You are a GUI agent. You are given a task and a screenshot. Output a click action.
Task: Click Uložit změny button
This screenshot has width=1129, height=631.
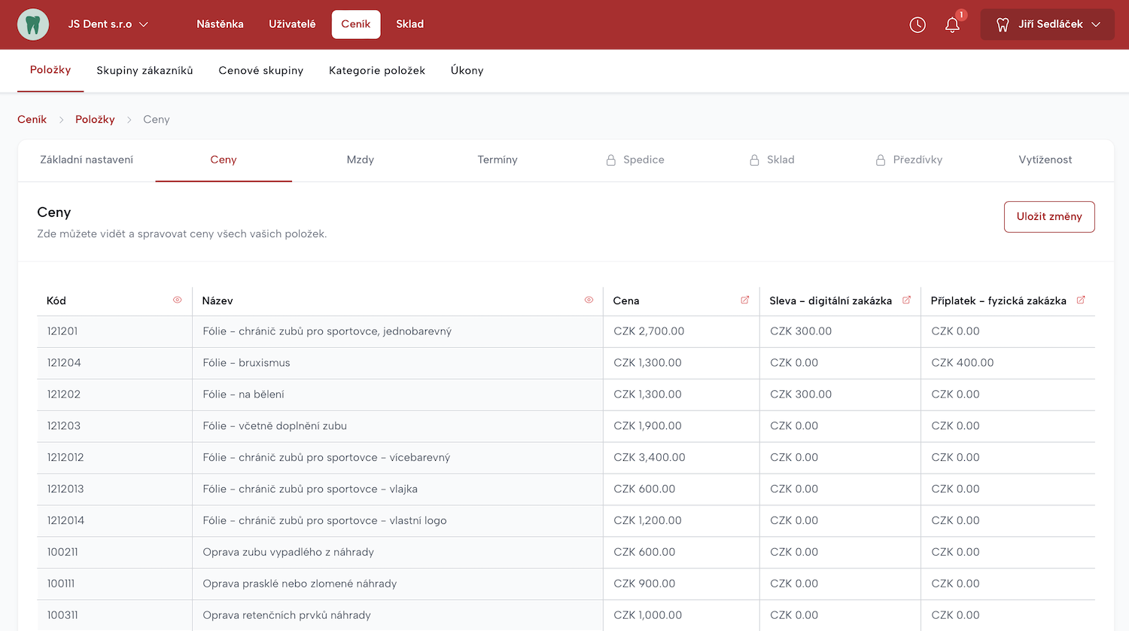[x=1049, y=217]
